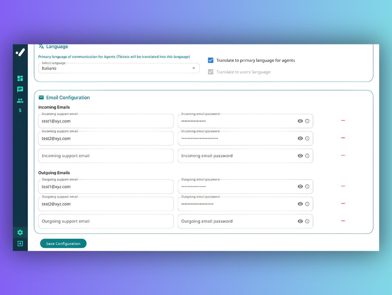392x295 pixels.
Task: Click the translate icon beside Language heading
Action: coord(41,46)
